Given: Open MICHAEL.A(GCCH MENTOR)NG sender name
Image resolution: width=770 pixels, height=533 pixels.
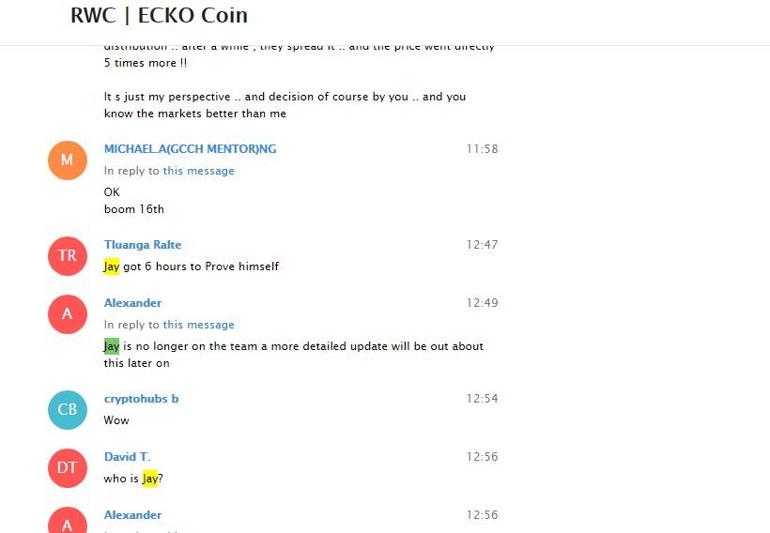Looking at the screenshot, I should pyautogui.click(x=190, y=148).
